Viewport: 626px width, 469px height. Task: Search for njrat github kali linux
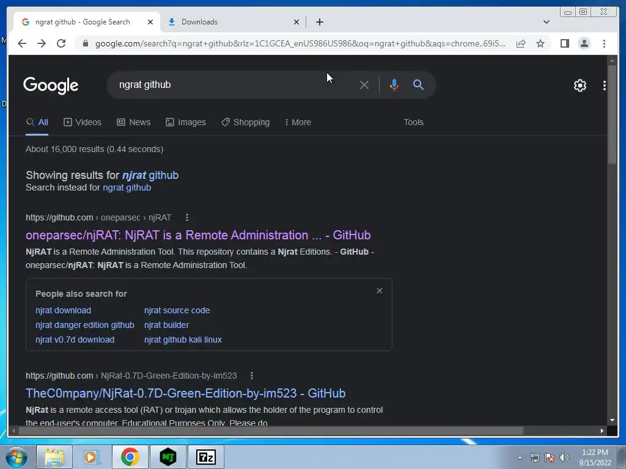183,340
